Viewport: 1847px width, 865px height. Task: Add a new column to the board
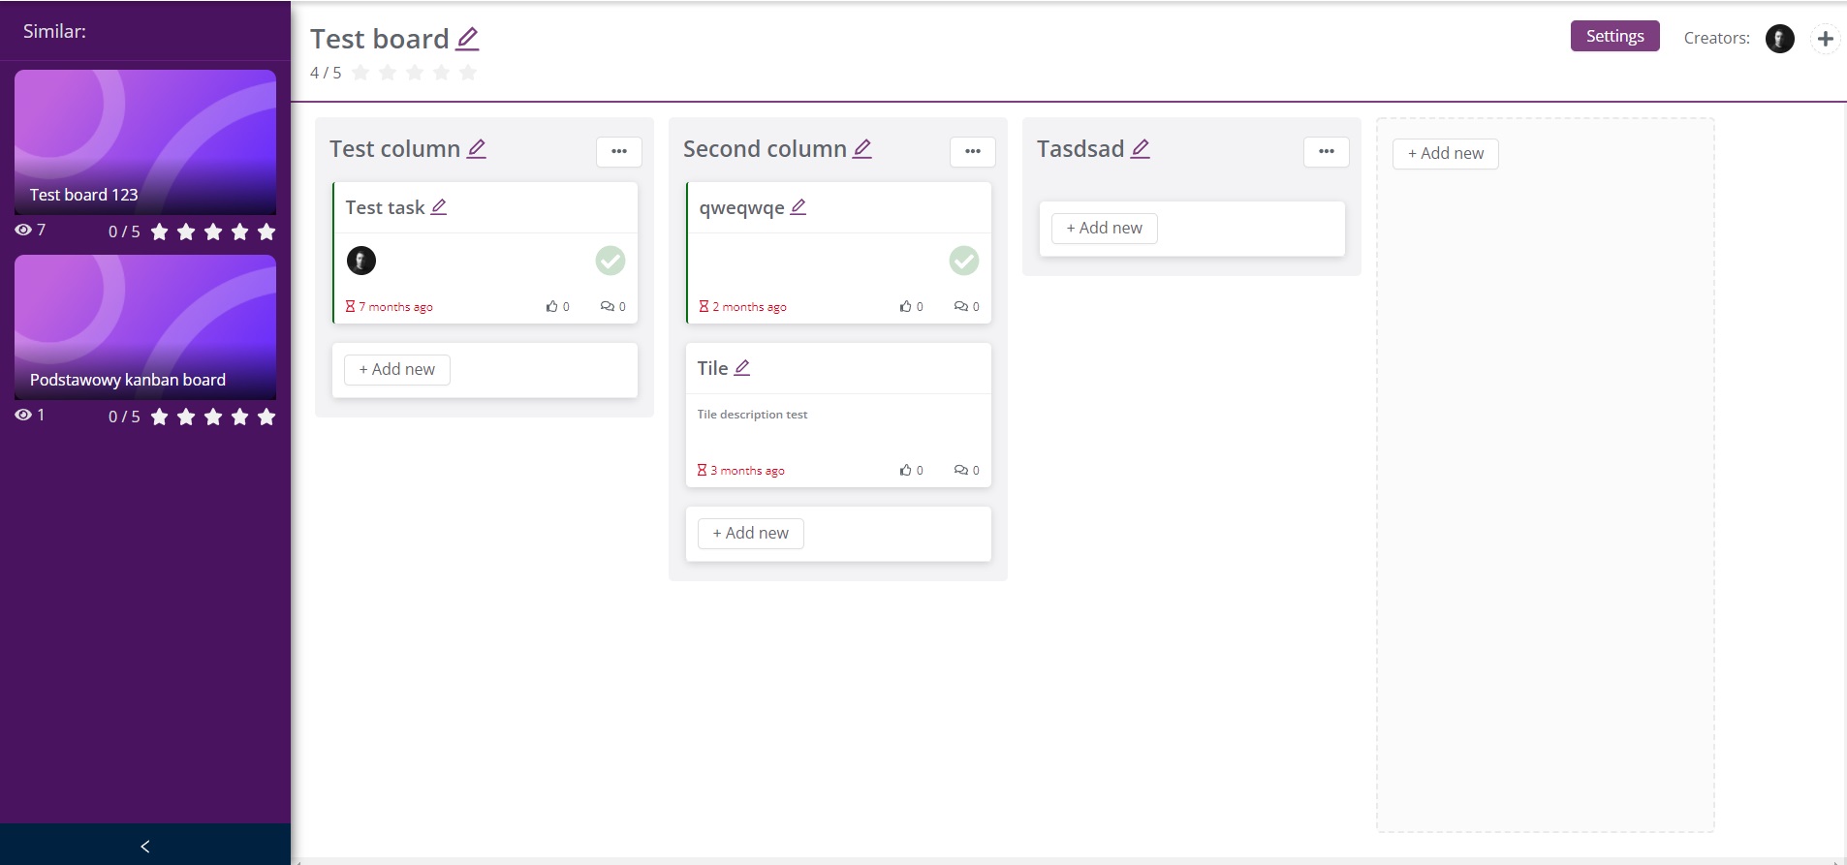tap(1445, 154)
